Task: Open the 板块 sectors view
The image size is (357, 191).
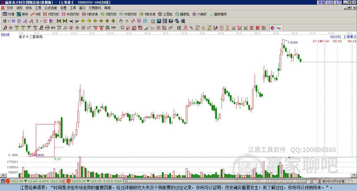Action: coord(23,14)
